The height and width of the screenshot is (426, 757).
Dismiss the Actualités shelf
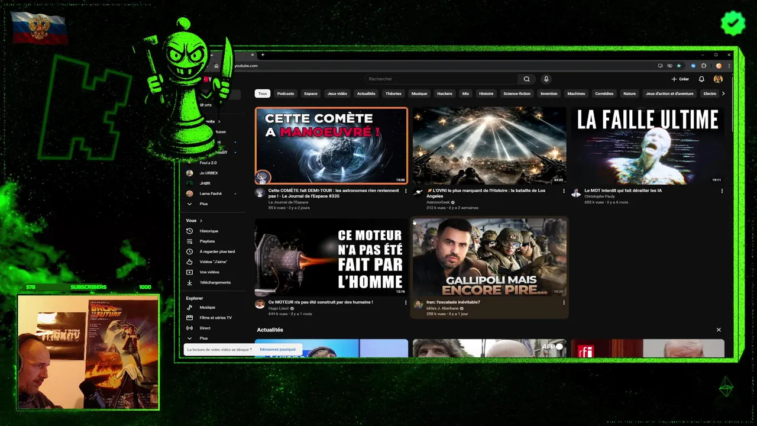coord(719,330)
